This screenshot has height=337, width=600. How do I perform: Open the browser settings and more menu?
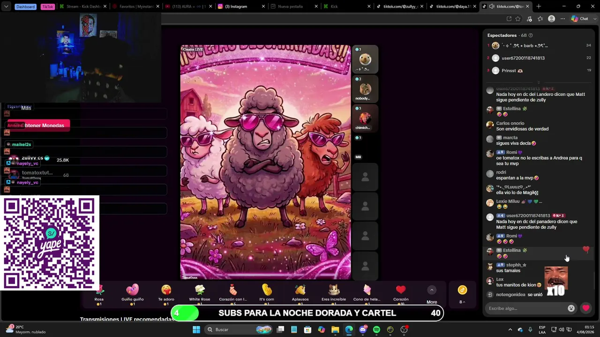coord(563,19)
